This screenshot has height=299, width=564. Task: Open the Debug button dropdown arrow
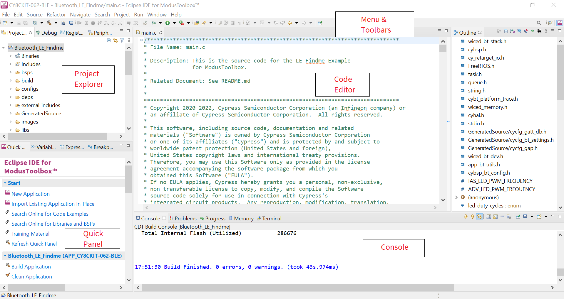160,23
